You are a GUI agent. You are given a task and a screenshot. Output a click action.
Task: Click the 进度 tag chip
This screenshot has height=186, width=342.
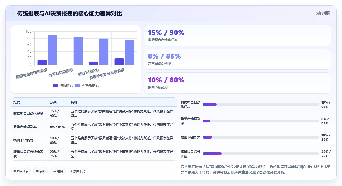(x=58, y=171)
